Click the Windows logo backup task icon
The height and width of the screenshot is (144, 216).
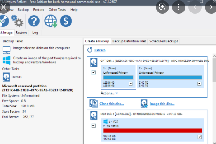7,60
